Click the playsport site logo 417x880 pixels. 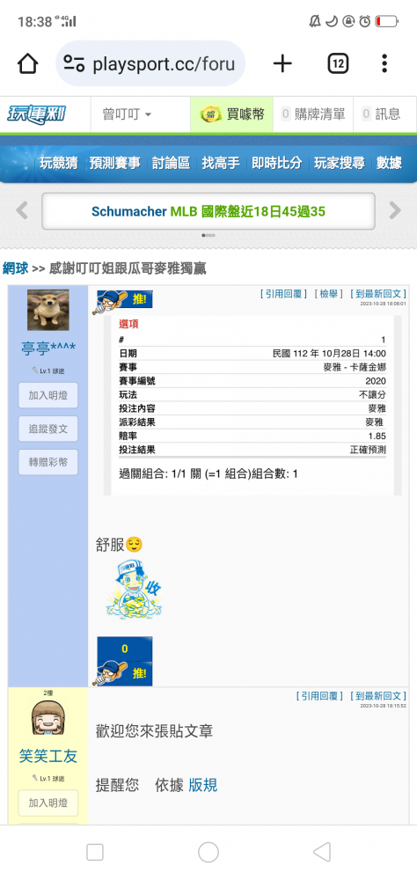(x=36, y=114)
